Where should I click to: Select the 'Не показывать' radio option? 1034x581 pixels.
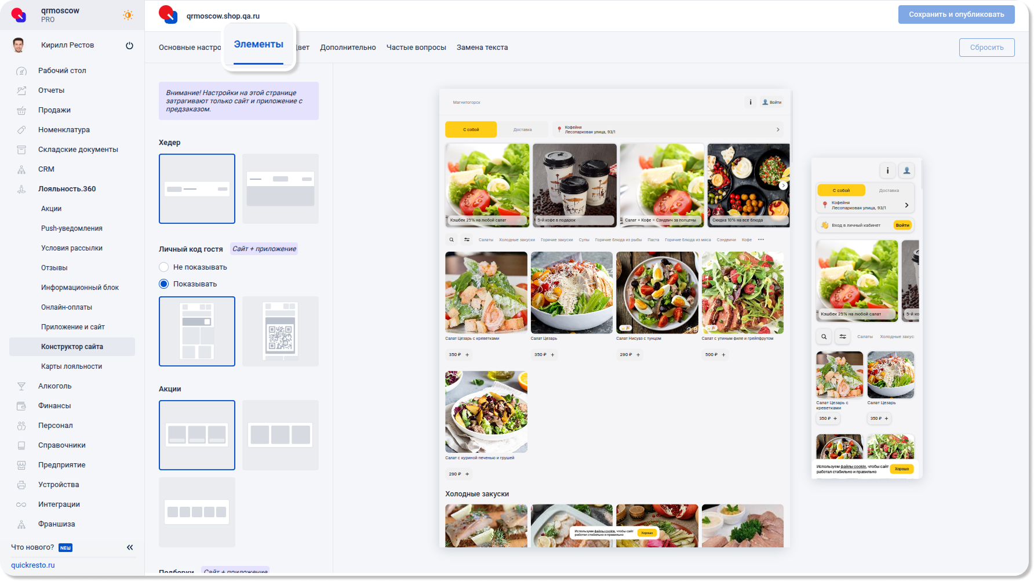coord(164,267)
